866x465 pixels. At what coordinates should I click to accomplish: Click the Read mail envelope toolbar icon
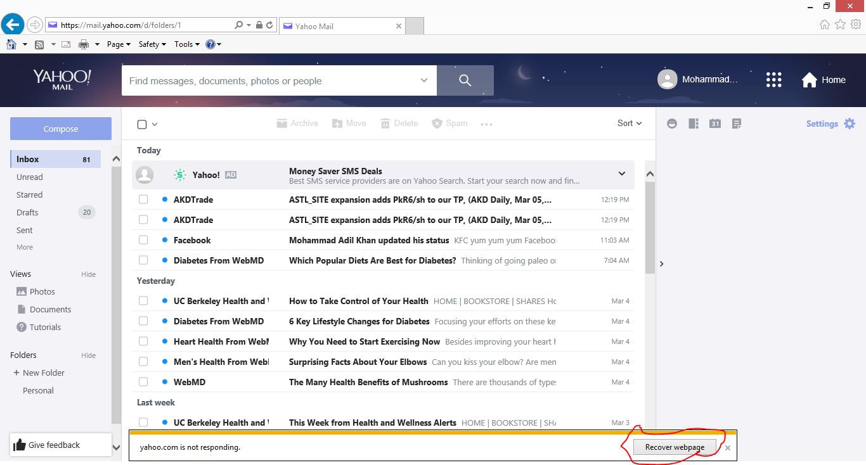[x=65, y=44]
